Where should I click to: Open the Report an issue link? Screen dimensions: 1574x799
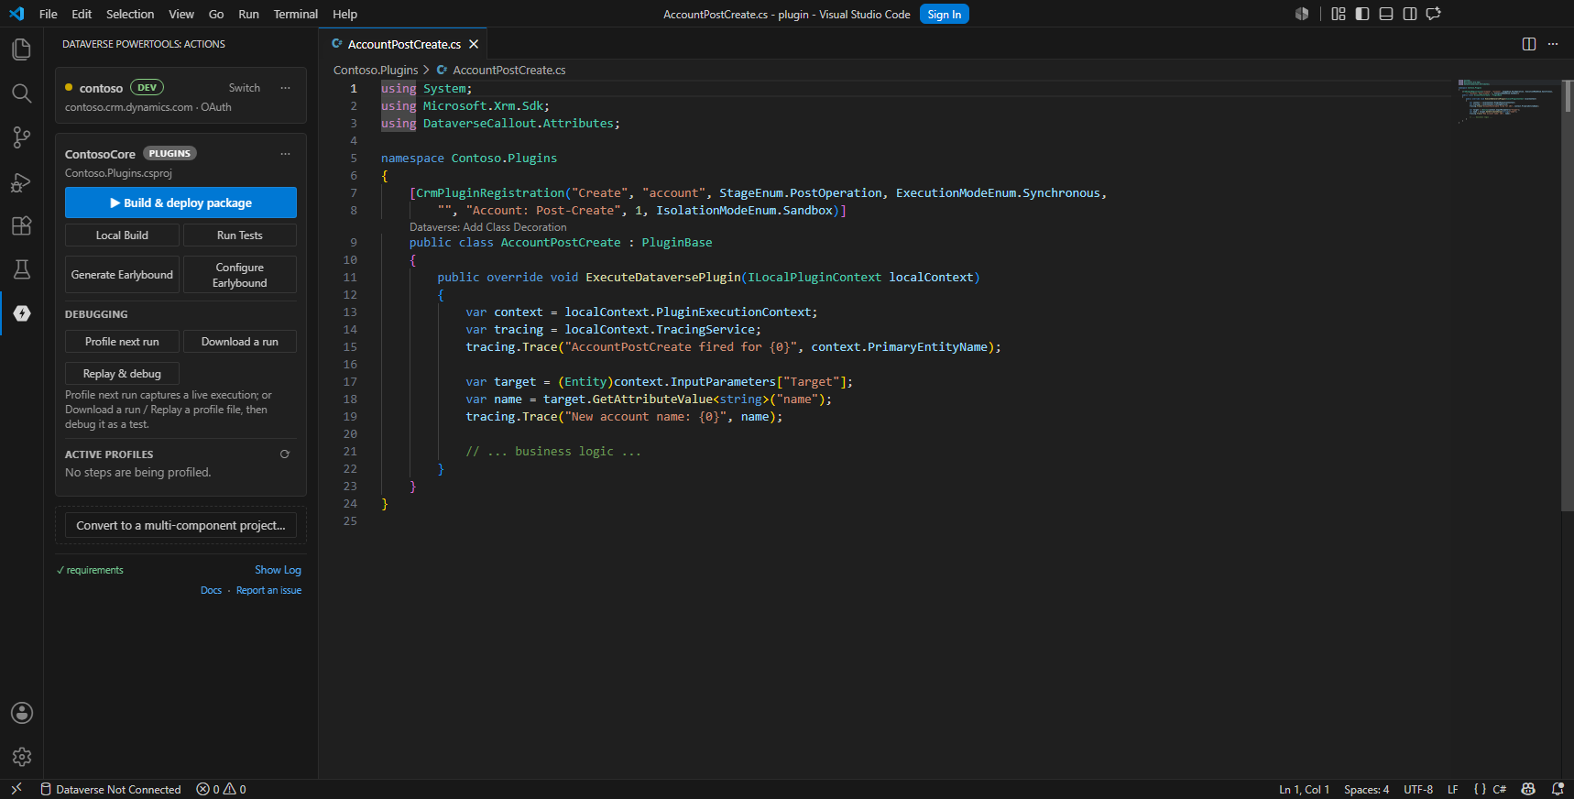pos(268,590)
